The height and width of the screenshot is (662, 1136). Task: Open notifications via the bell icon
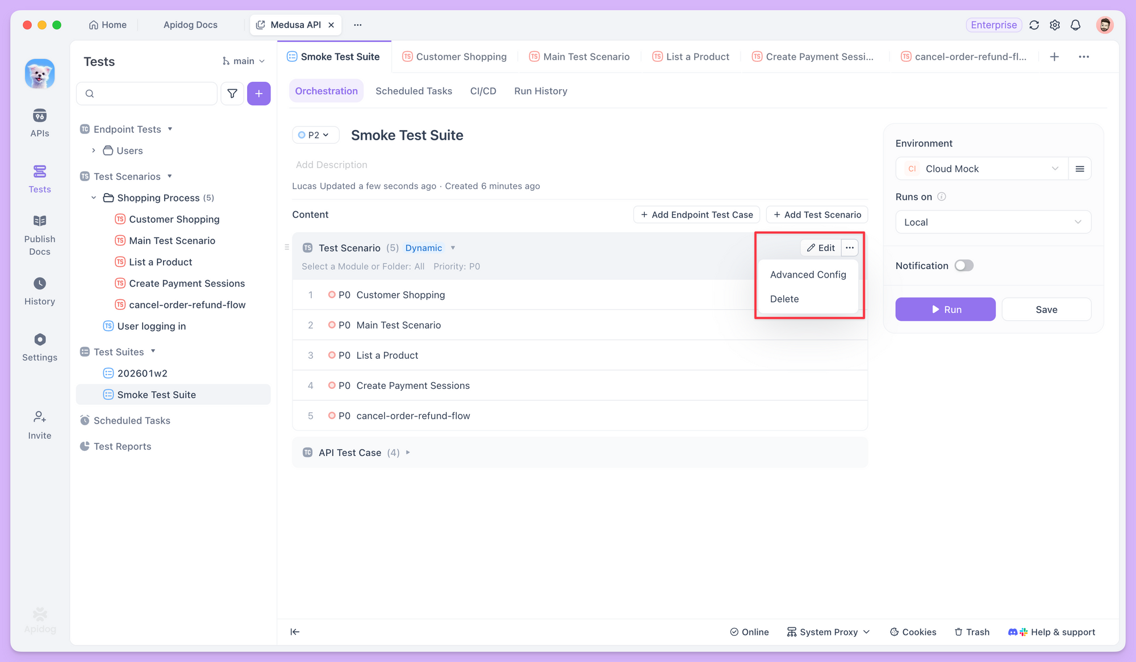(1075, 25)
